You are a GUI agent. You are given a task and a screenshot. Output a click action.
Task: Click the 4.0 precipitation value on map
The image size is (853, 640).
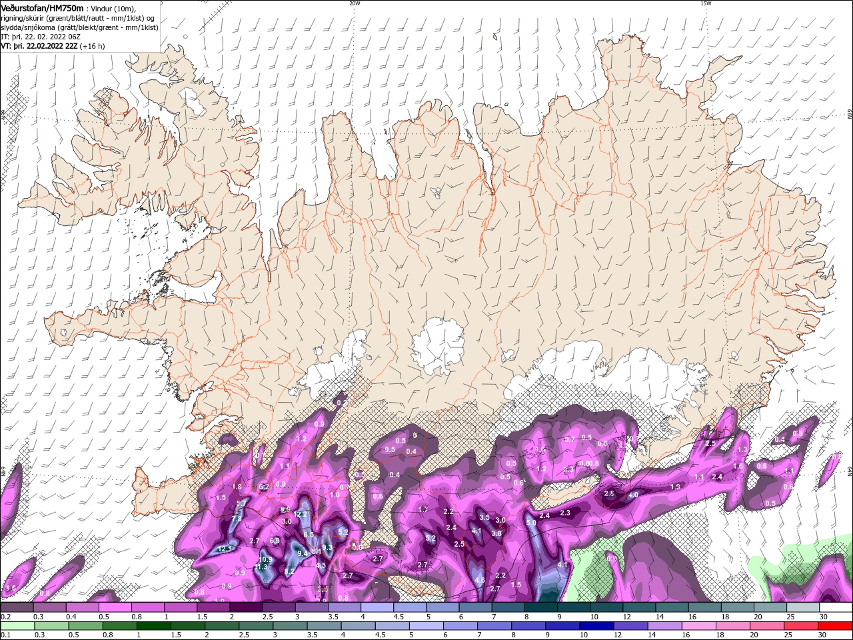coord(633,495)
